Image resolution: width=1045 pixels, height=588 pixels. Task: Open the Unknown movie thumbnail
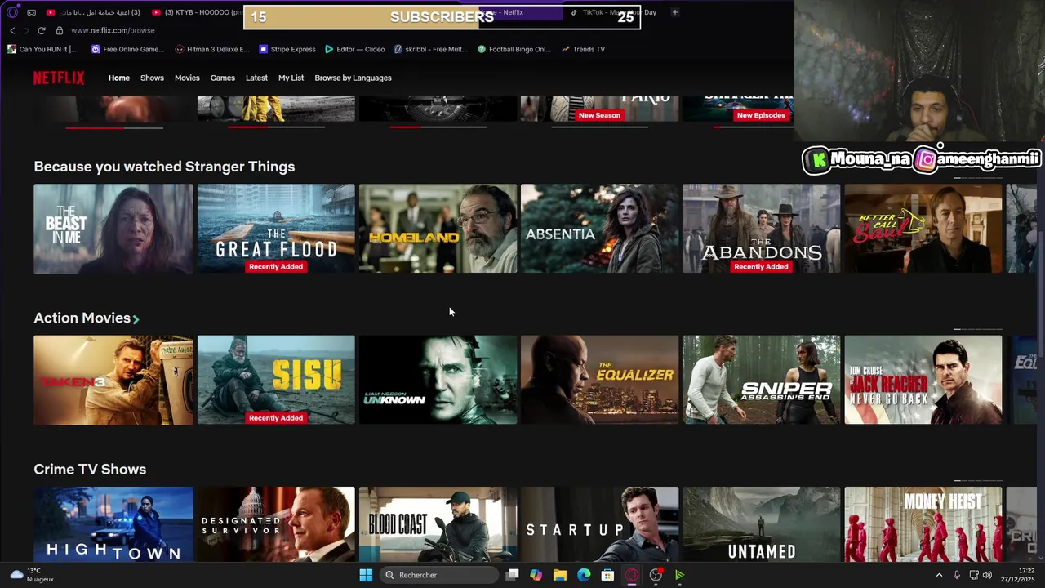click(x=438, y=380)
